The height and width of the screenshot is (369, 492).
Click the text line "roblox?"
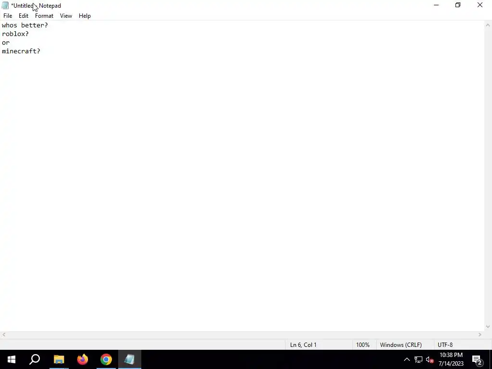[x=15, y=34]
